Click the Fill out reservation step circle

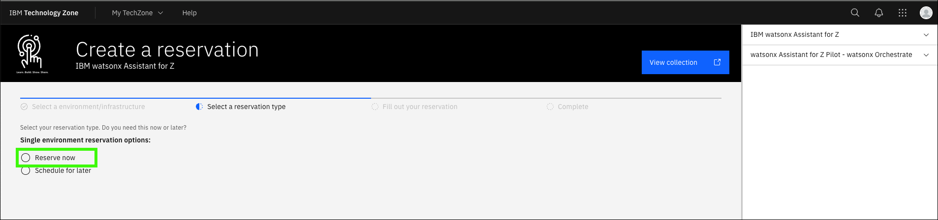[375, 107]
